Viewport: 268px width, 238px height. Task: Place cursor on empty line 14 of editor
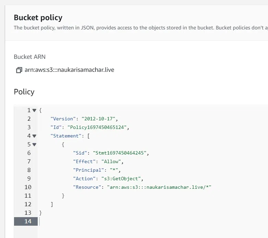pyautogui.click(x=103, y=221)
